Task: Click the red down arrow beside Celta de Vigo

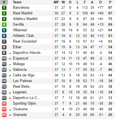Action: click(10, 76)
